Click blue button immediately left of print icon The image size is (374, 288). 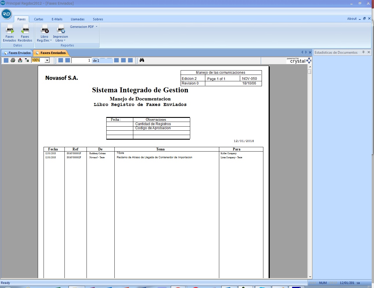click(6, 60)
